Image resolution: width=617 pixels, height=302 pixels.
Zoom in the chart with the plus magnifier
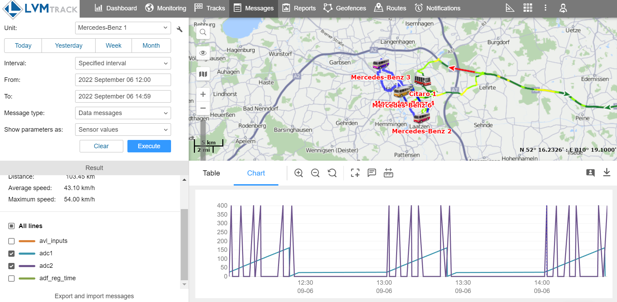298,173
